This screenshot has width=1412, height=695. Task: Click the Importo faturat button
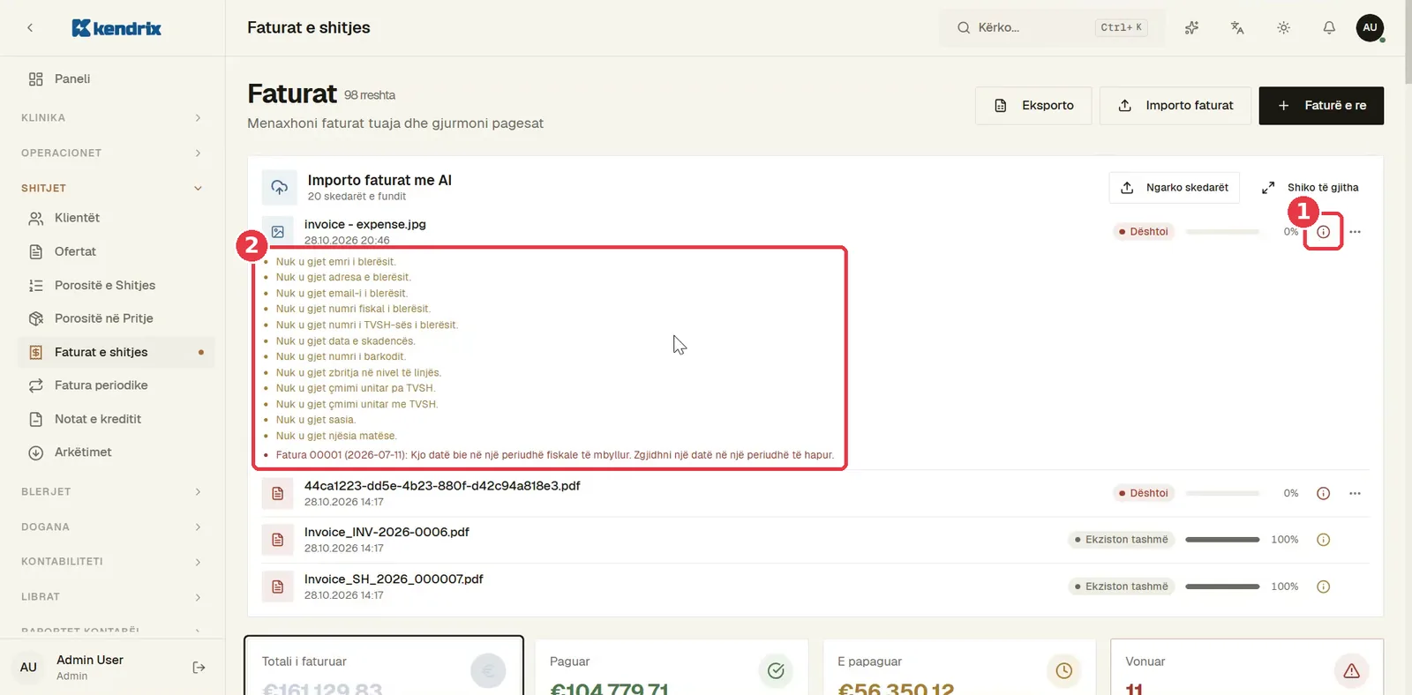(x=1175, y=106)
